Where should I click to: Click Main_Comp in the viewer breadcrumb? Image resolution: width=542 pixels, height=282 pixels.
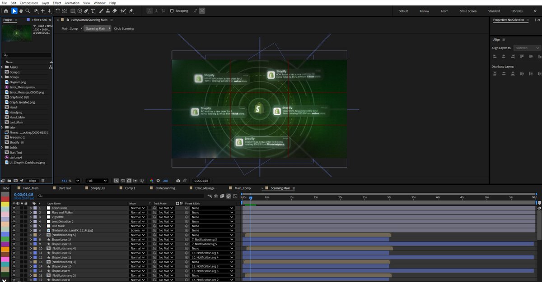coord(70,28)
